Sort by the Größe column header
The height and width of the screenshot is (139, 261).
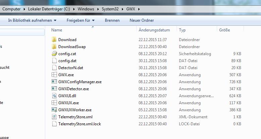[x=224, y=30]
